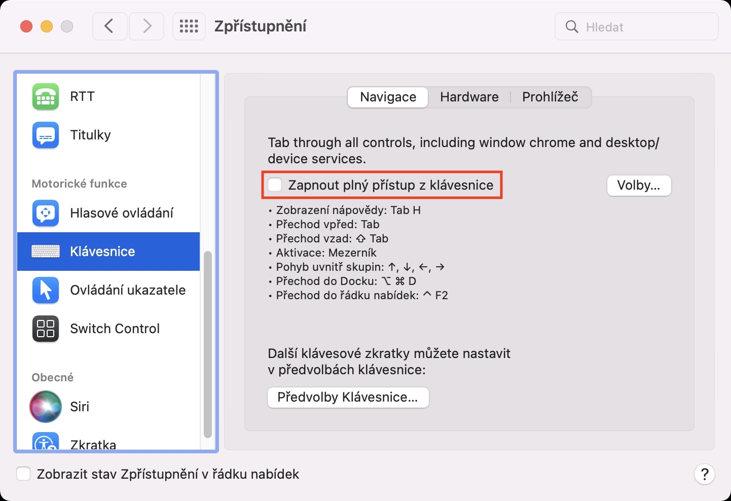The image size is (731, 501).
Task: Switch to the Prohlížeč tab
Action: point(550,97)
